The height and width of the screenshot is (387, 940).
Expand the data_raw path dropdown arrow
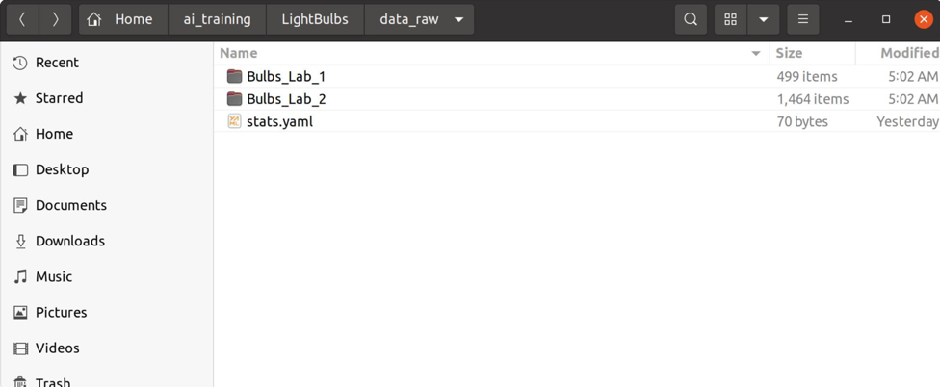458,19
